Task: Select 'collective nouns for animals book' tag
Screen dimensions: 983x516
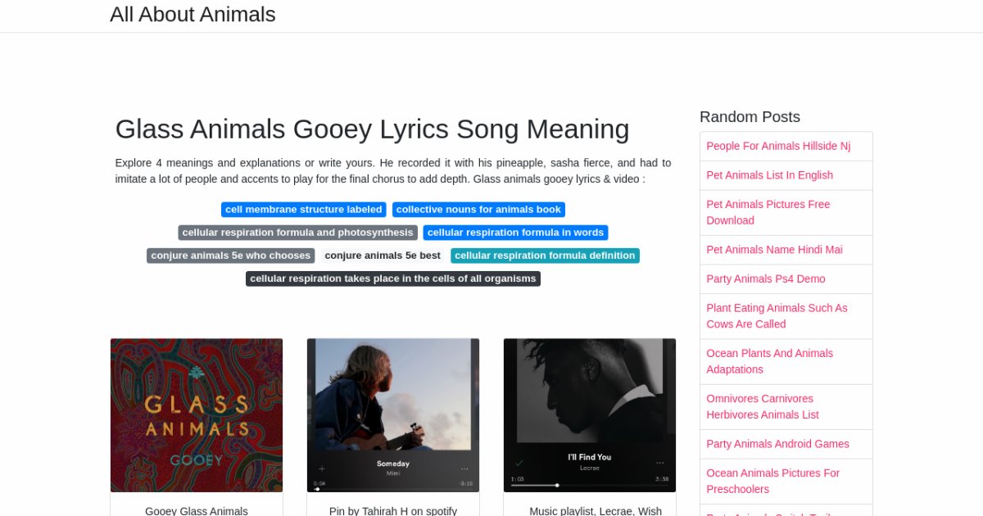Action: coord(478,210)
